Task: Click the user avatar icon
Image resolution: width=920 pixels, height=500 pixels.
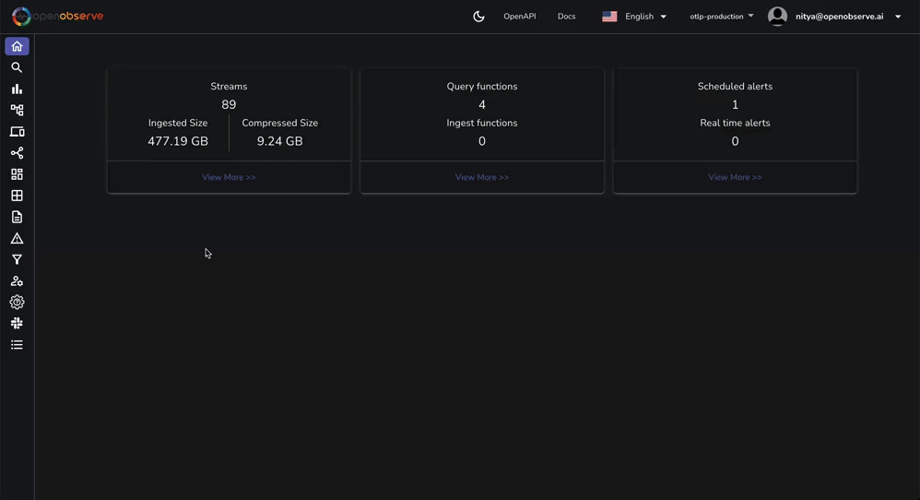Action: pyautogui.click(x=777, y=17)
